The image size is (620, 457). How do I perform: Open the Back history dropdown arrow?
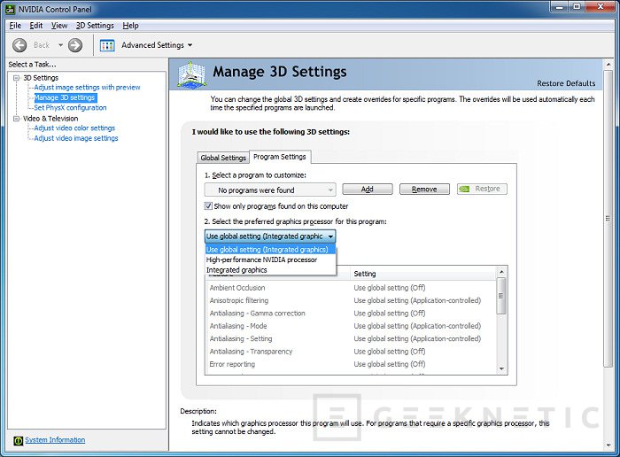[60, 45]
